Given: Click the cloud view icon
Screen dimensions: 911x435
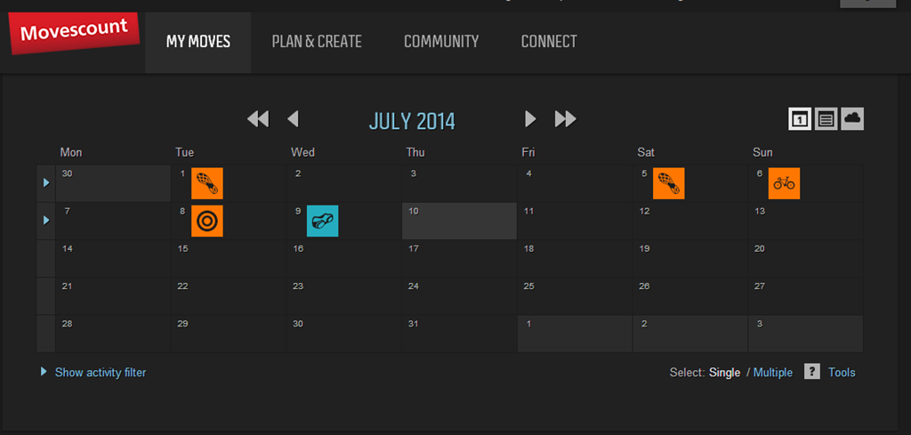Looking at the screenshot, I should point(852,119).
